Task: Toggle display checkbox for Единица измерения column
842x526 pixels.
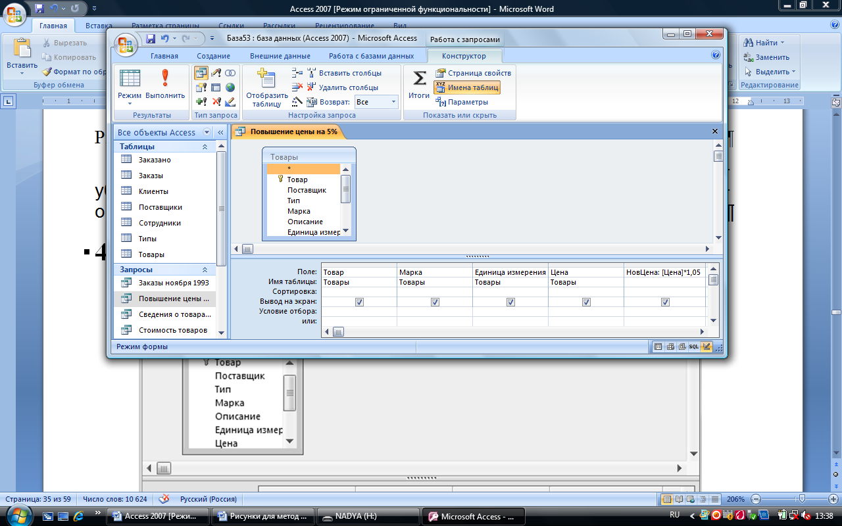Action: pos(510,302)
